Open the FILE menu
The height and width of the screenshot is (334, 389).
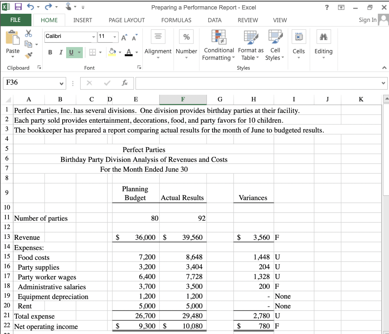tap(16, 20)
